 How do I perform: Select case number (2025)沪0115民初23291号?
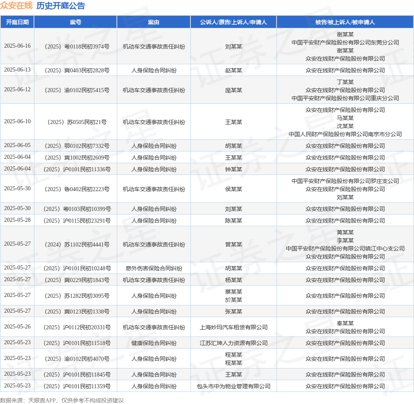pyautogui.click(x=77, y=220)
